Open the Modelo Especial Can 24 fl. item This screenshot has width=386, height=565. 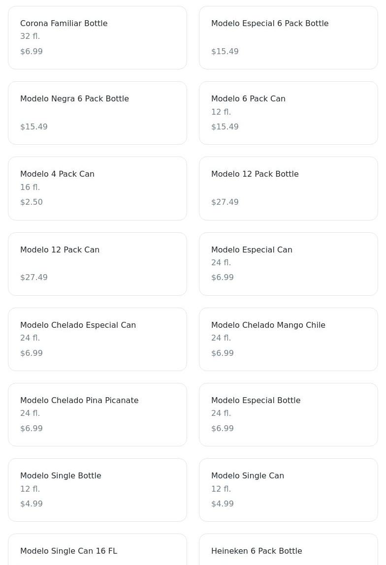tap(289, 264)
